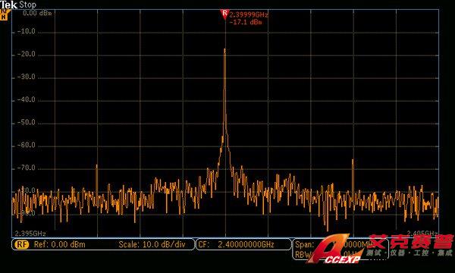Viewport: 455px width, 273px height.
Task: Click the right spur peak near -70 dB
Action: (353, 162)
